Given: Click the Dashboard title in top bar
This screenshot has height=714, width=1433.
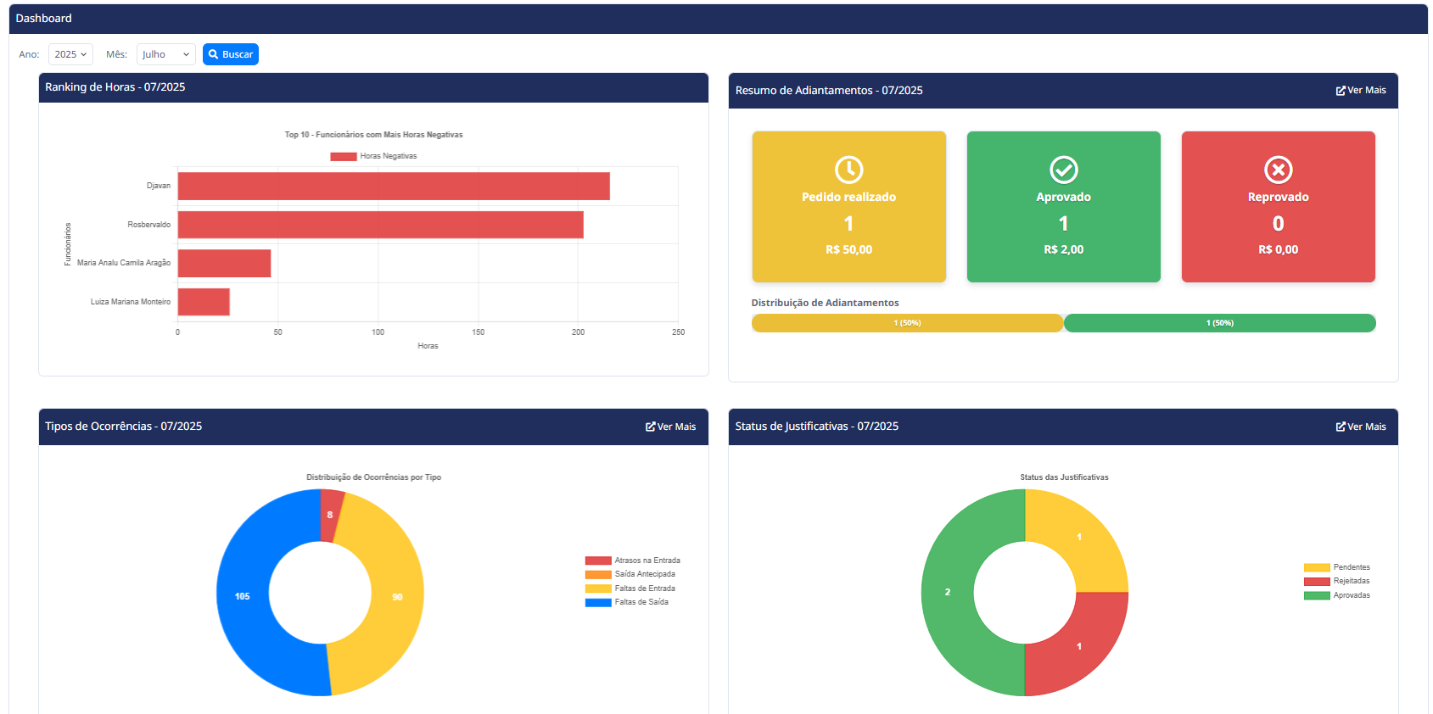Looking at the screenshot, I should 44,19.
